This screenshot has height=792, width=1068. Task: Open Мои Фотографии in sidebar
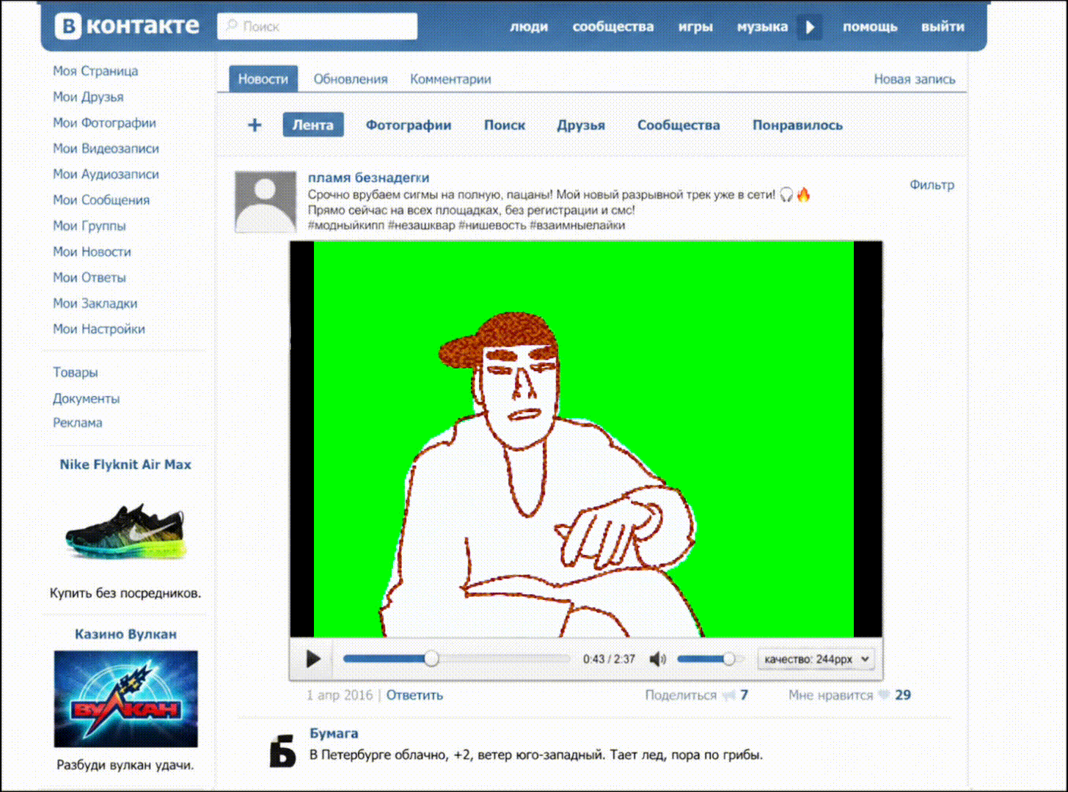(x=104, y=122)
